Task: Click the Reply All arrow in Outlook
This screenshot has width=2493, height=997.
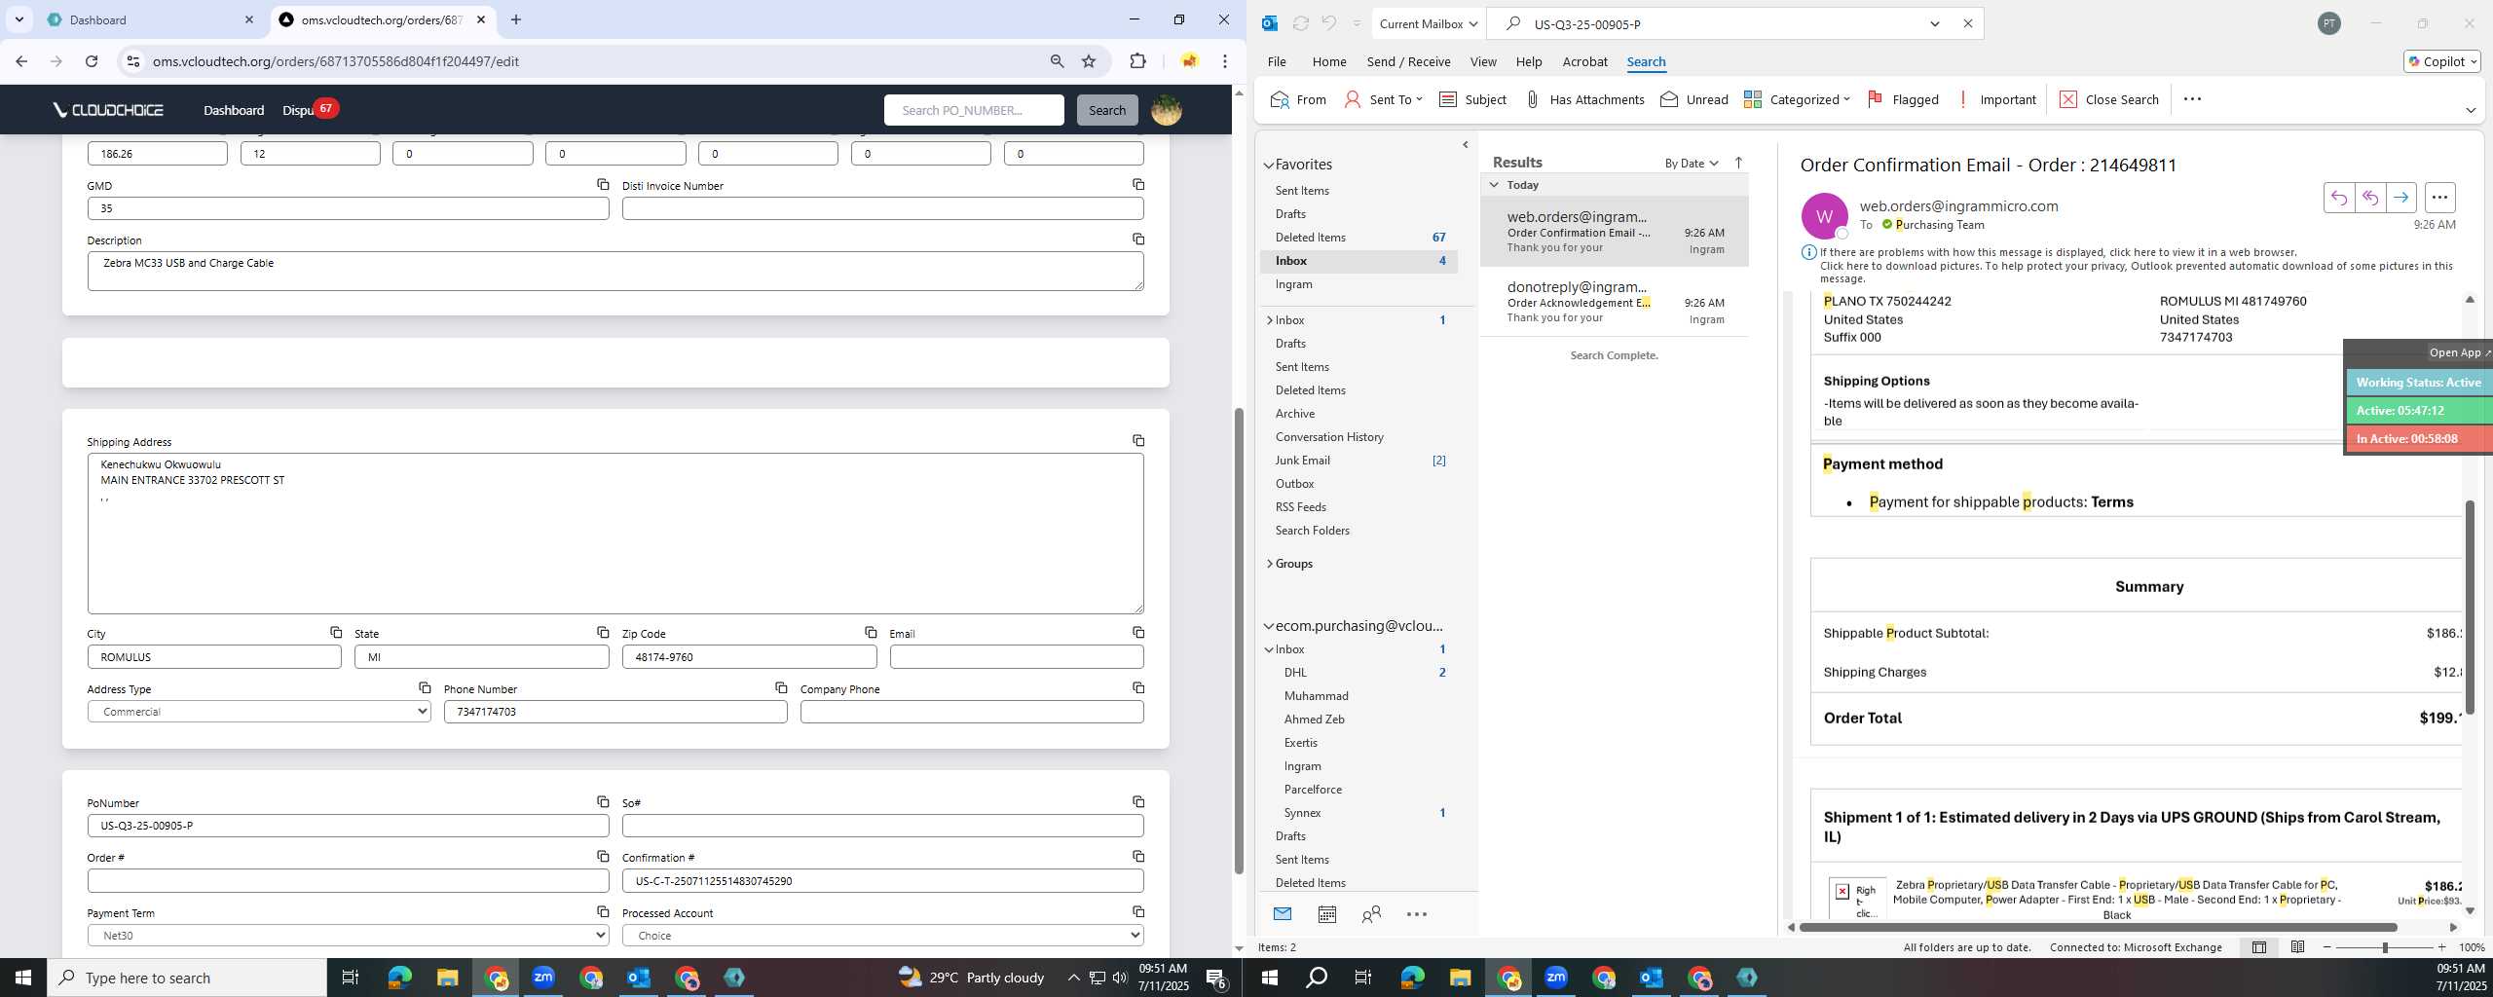Action: (x=2369, y=198)
